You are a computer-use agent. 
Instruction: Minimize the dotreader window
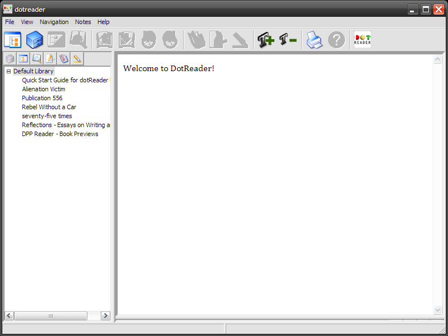point(412,10)
